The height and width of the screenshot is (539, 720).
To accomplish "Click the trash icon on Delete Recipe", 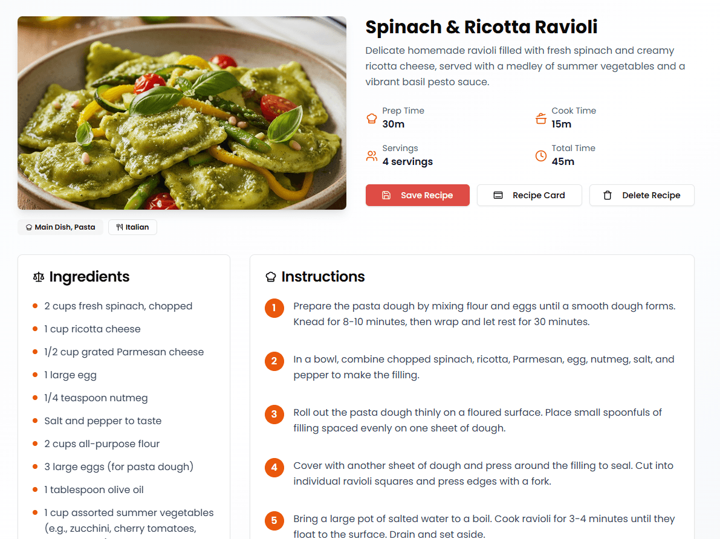I will click(x=606, y=195).
